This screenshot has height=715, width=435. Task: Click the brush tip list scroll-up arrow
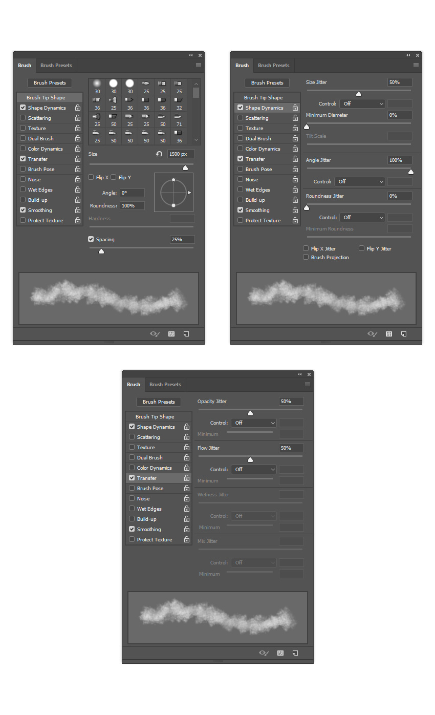tap(197, 83)
